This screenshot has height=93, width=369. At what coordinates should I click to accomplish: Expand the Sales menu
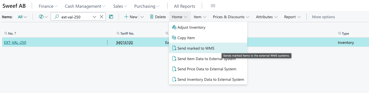pyautogui.click(x=120, y=6)
